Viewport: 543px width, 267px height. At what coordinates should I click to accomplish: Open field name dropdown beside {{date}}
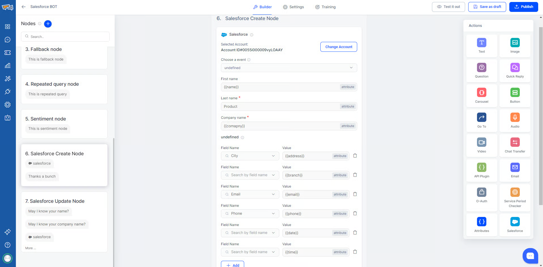[x=250, y=233]
